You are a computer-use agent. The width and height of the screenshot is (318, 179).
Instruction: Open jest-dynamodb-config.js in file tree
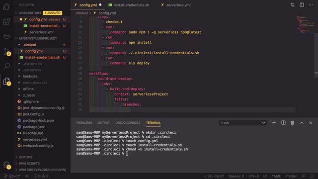pos(44,108)
